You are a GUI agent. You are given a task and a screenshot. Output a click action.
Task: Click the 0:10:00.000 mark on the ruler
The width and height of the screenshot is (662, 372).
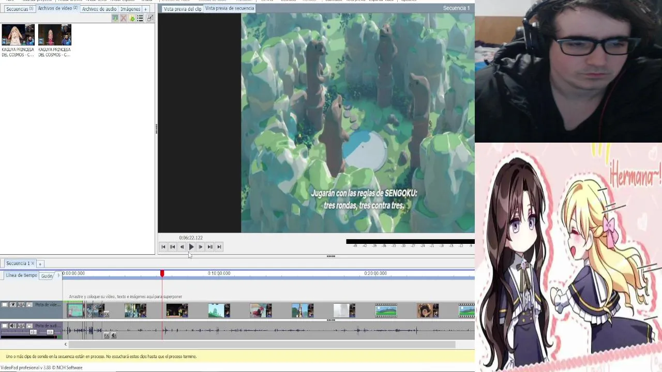219,273
